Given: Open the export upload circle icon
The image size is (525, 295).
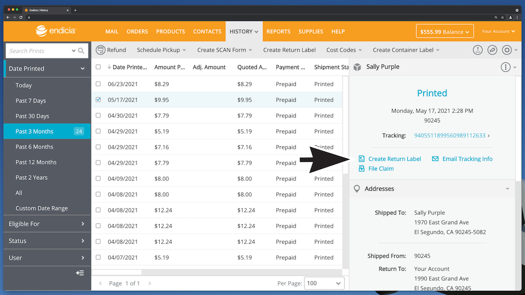Looking at the screenshot, I should tap(477, 50).
